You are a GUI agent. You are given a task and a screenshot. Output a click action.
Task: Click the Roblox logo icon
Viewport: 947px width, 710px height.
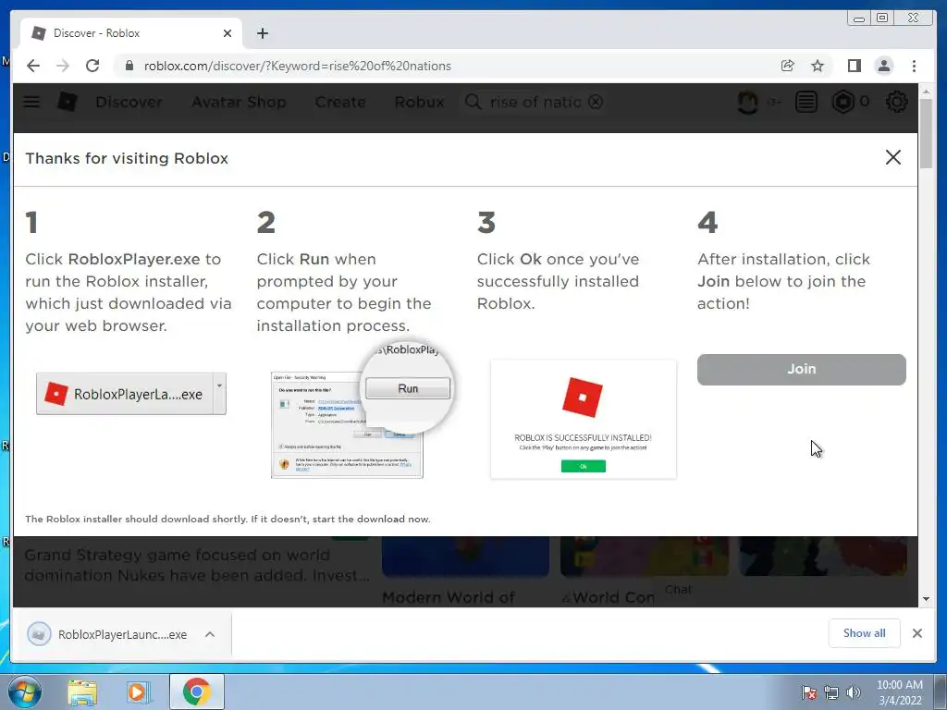(67, 102)
